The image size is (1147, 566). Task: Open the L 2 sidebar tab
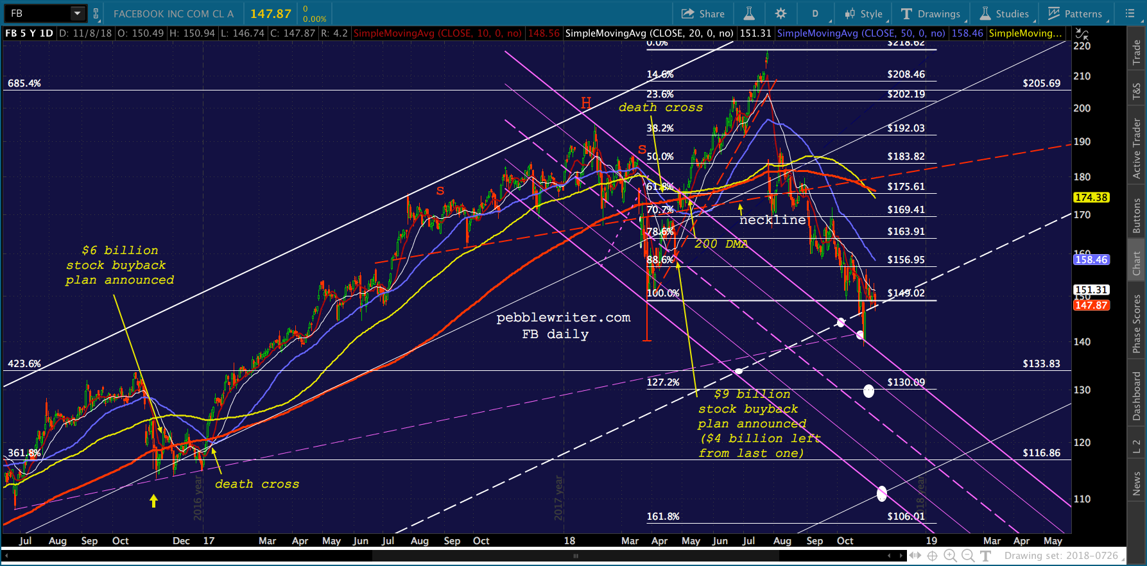click(1137, 447)
